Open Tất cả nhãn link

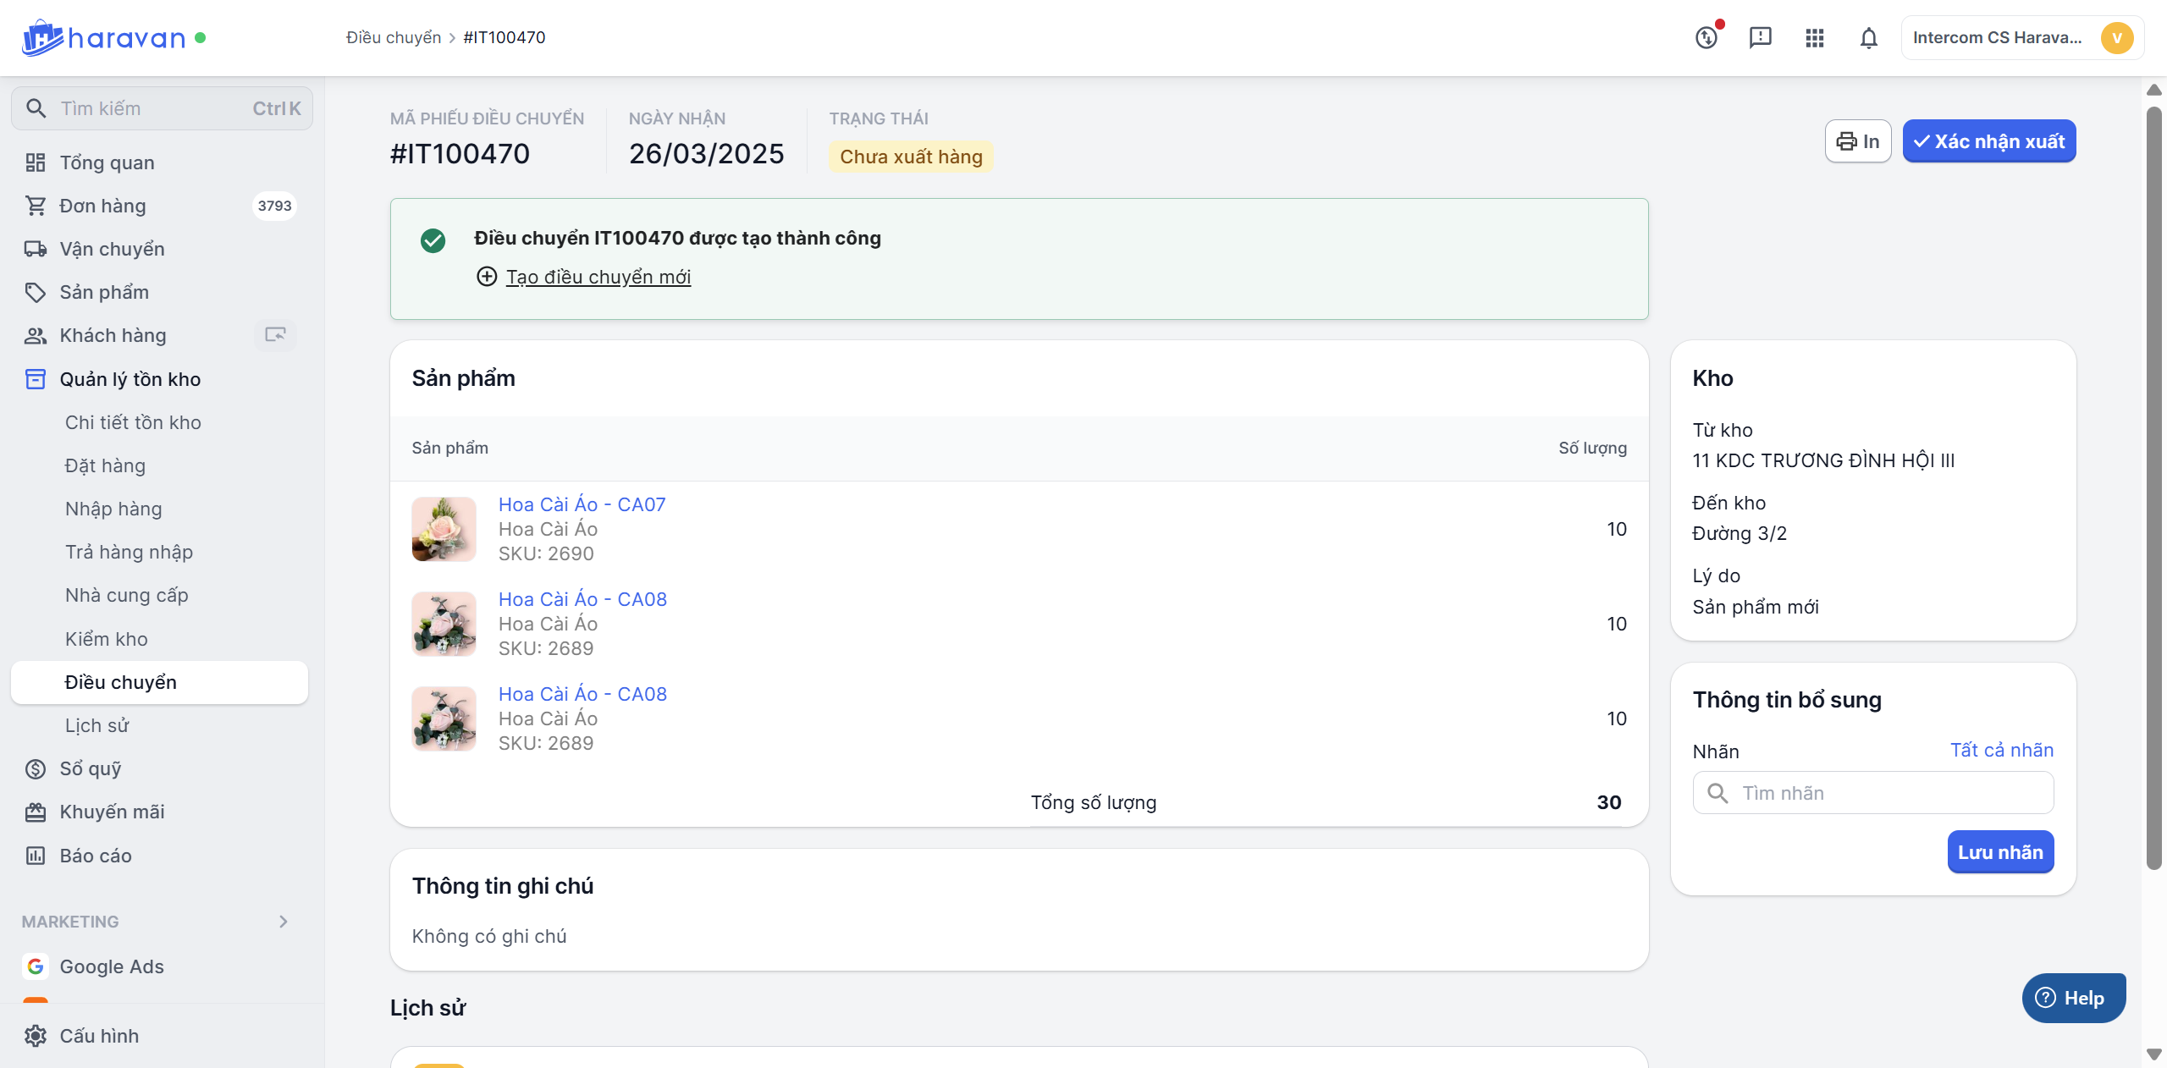[x=2001, y=750]
